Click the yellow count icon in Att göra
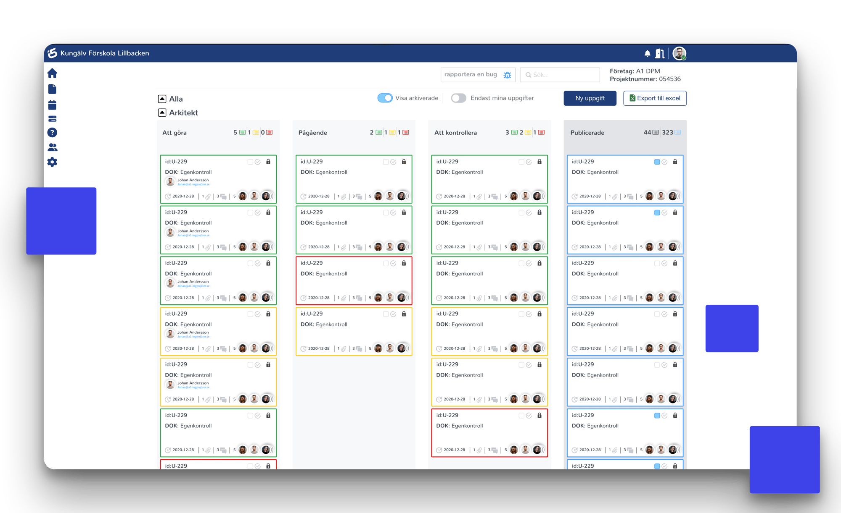 click(x=256, y=132)
